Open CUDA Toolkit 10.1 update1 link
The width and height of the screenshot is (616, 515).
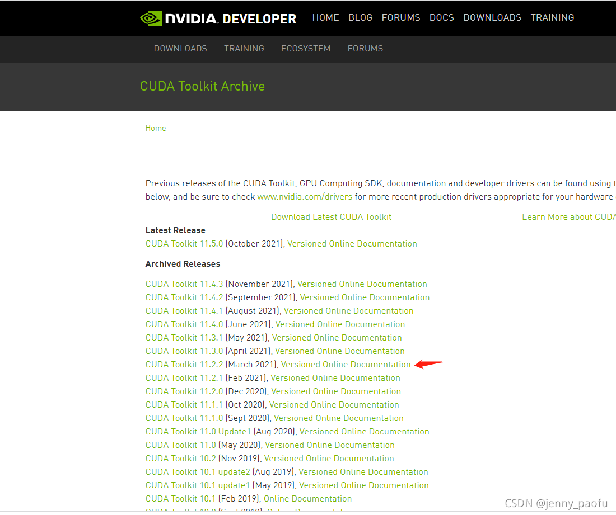pyautogui.click(x=198, y=485)
